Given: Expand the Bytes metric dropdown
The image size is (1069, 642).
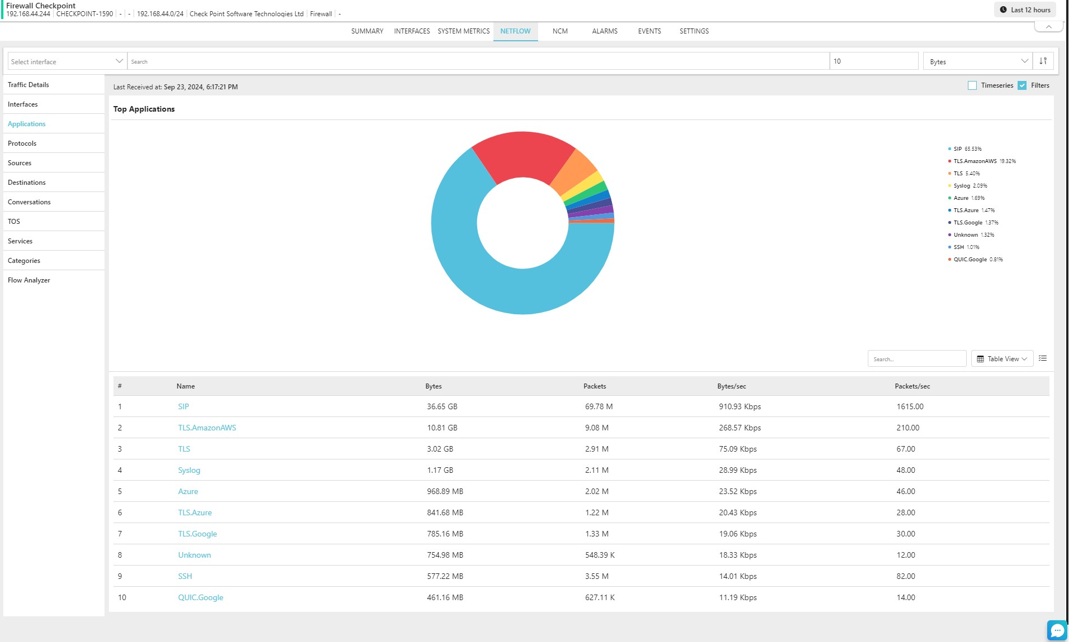Looking at the screenshot, I should click(x=978, y=61).
